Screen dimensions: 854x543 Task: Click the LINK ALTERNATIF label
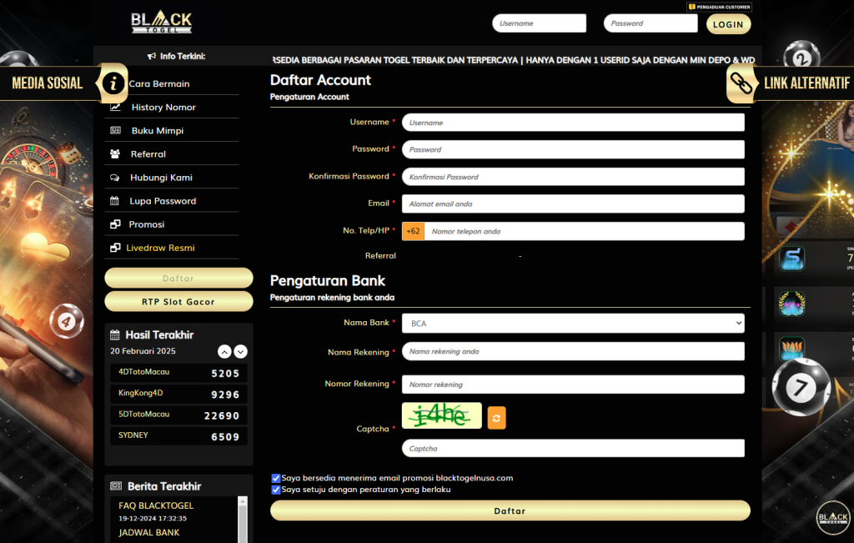806,83
